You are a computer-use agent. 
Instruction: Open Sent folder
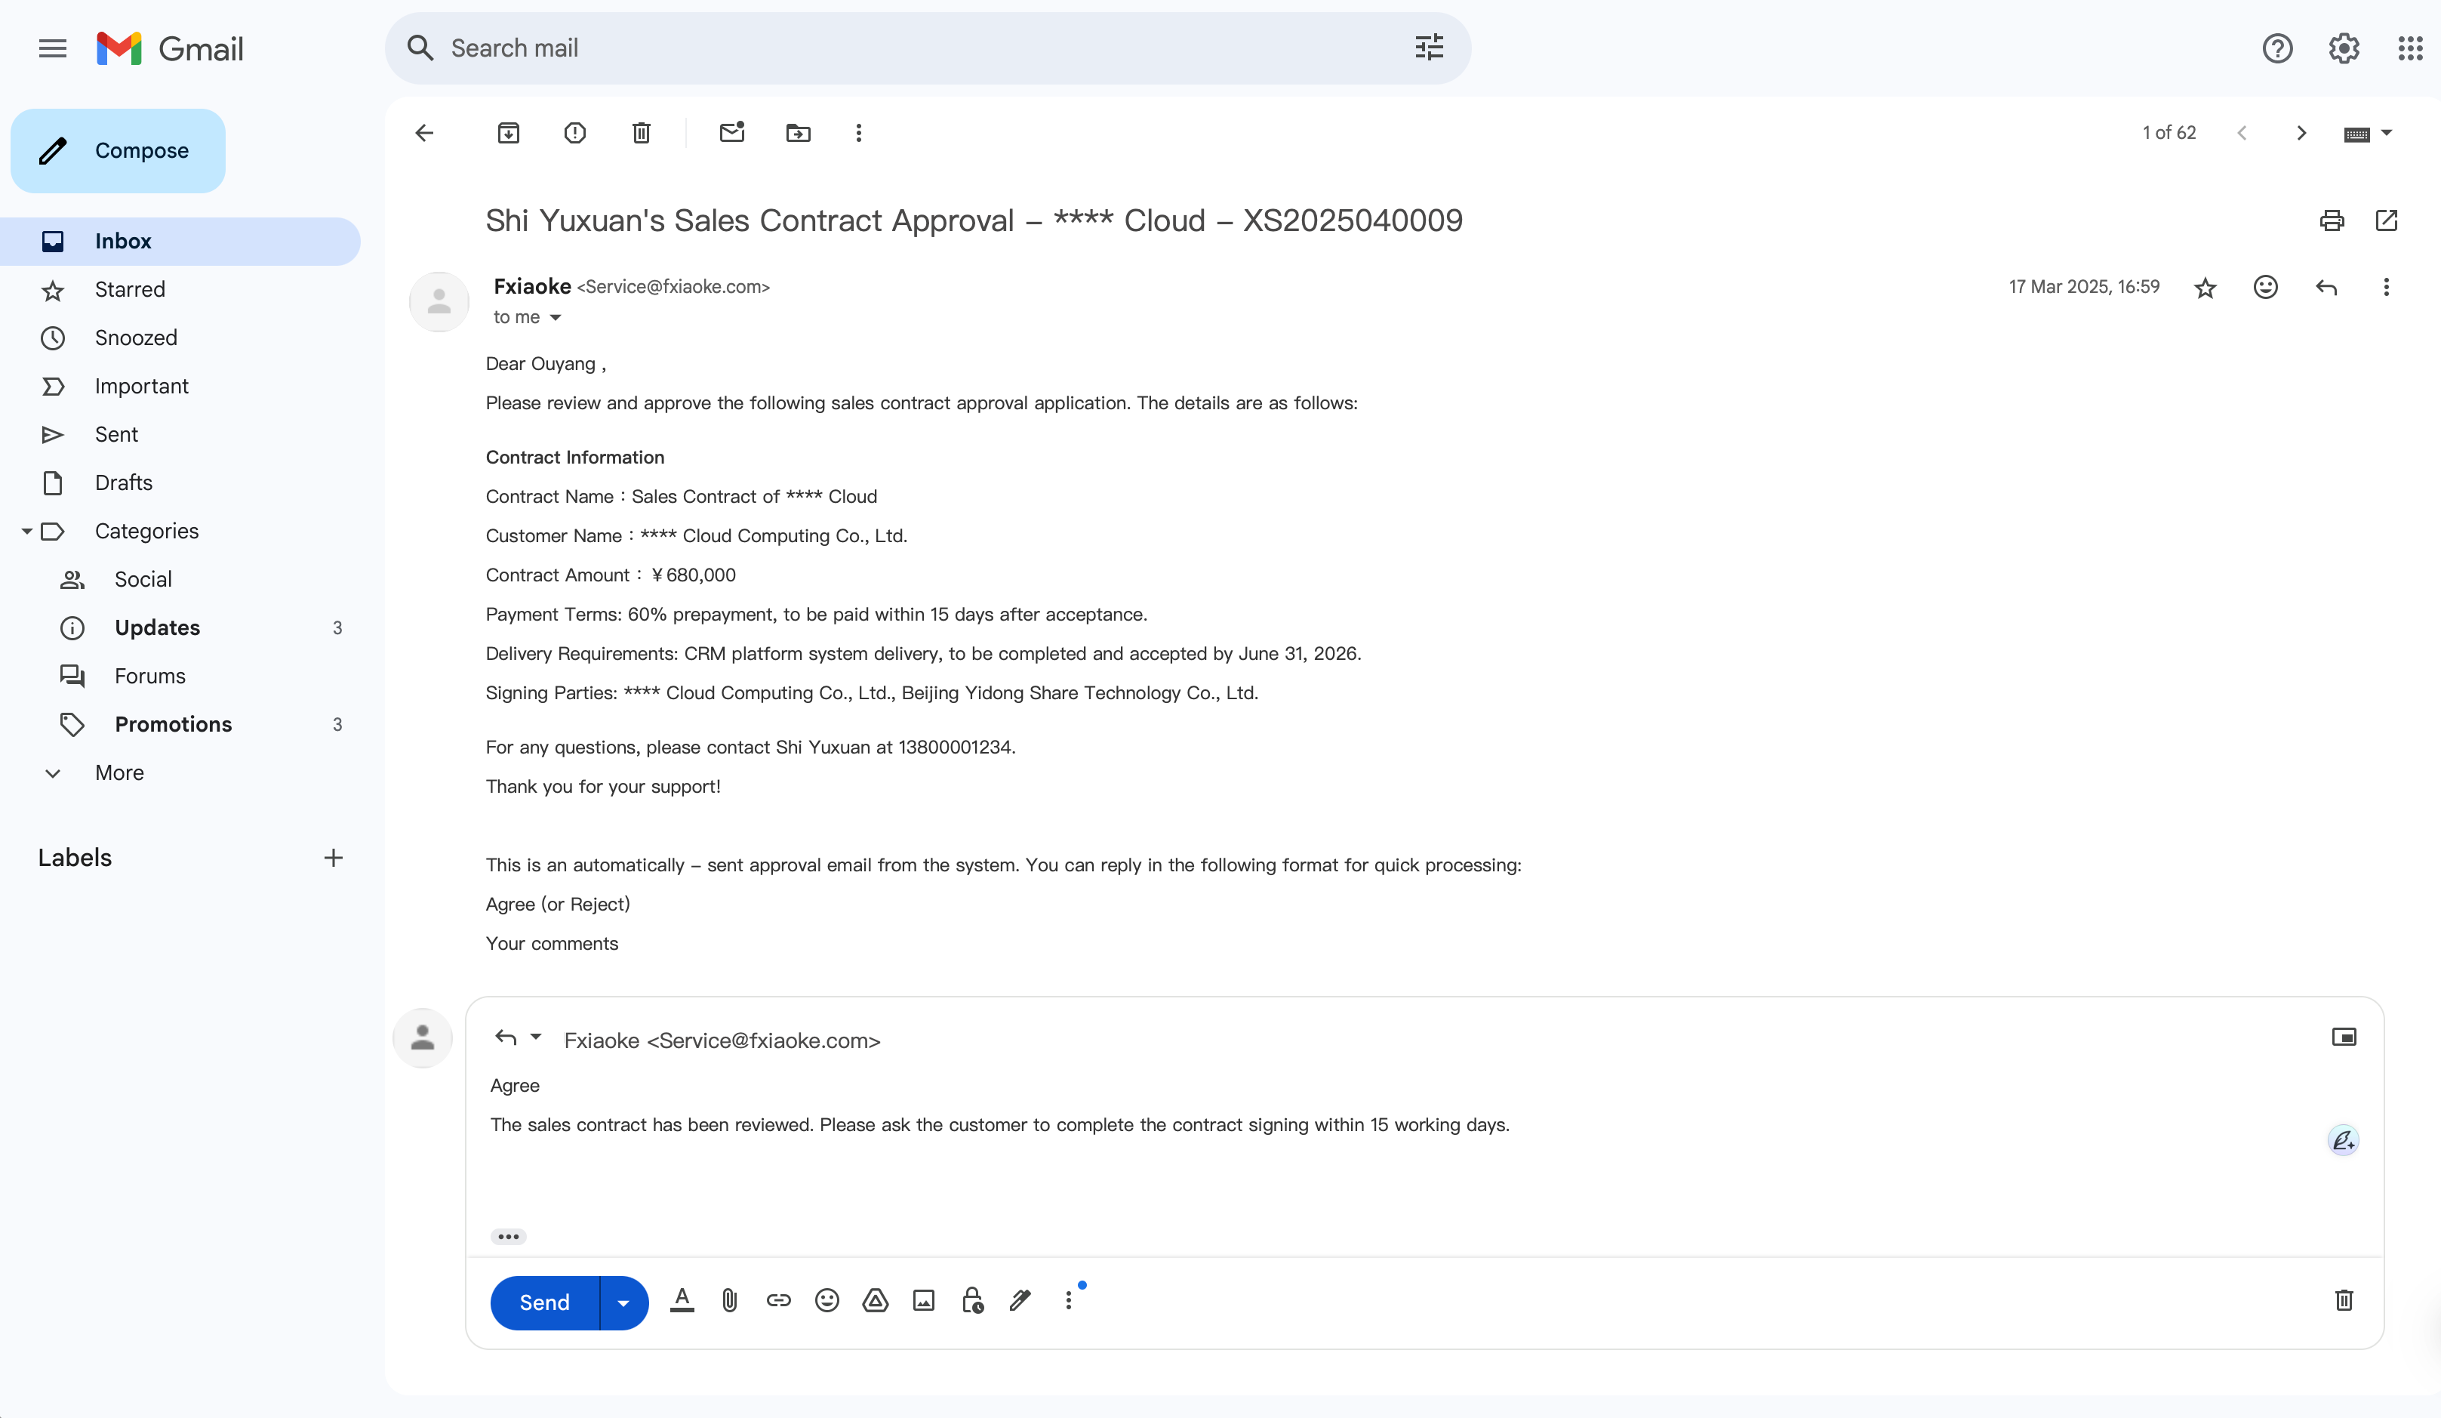(x=116, y=434)
